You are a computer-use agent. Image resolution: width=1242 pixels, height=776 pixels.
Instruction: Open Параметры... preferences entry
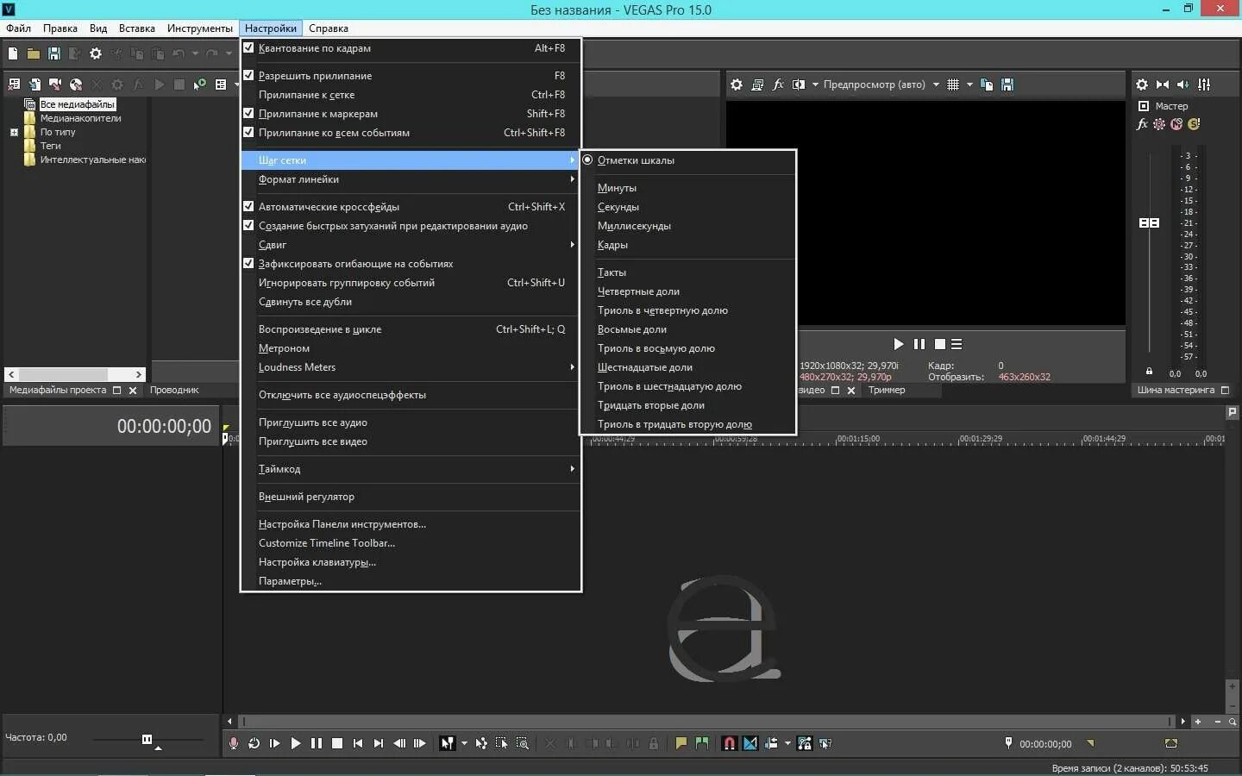(x=411, y=581)
